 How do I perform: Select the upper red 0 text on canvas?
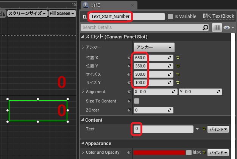62,82
